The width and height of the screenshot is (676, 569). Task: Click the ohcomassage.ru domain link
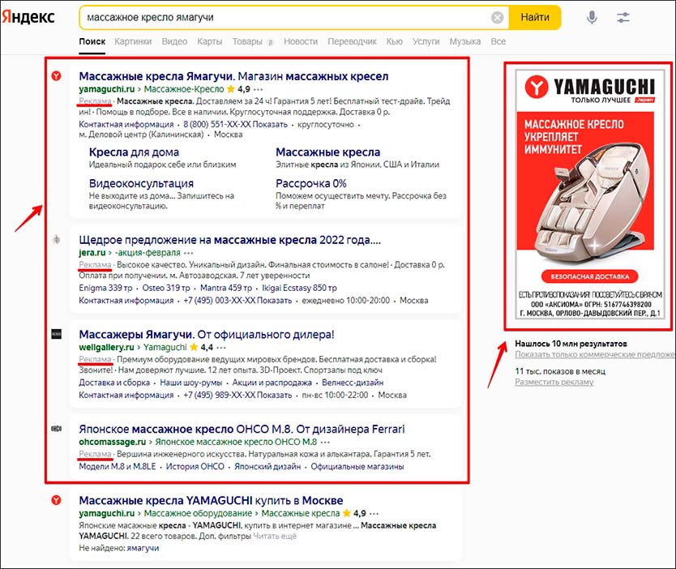(x=112, y=442)
